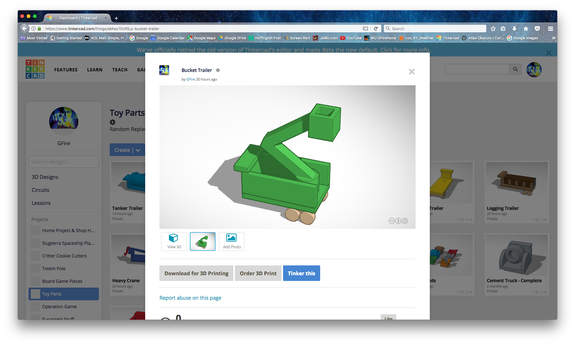Screen dimensions: 575x345
Task: Show site information icon in address bar
Action: 33,29
